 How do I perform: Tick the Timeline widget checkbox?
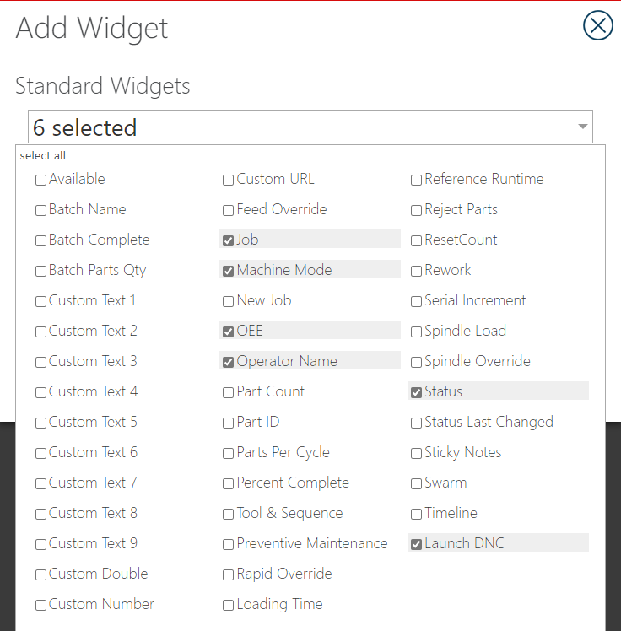[x=416, y=515]
